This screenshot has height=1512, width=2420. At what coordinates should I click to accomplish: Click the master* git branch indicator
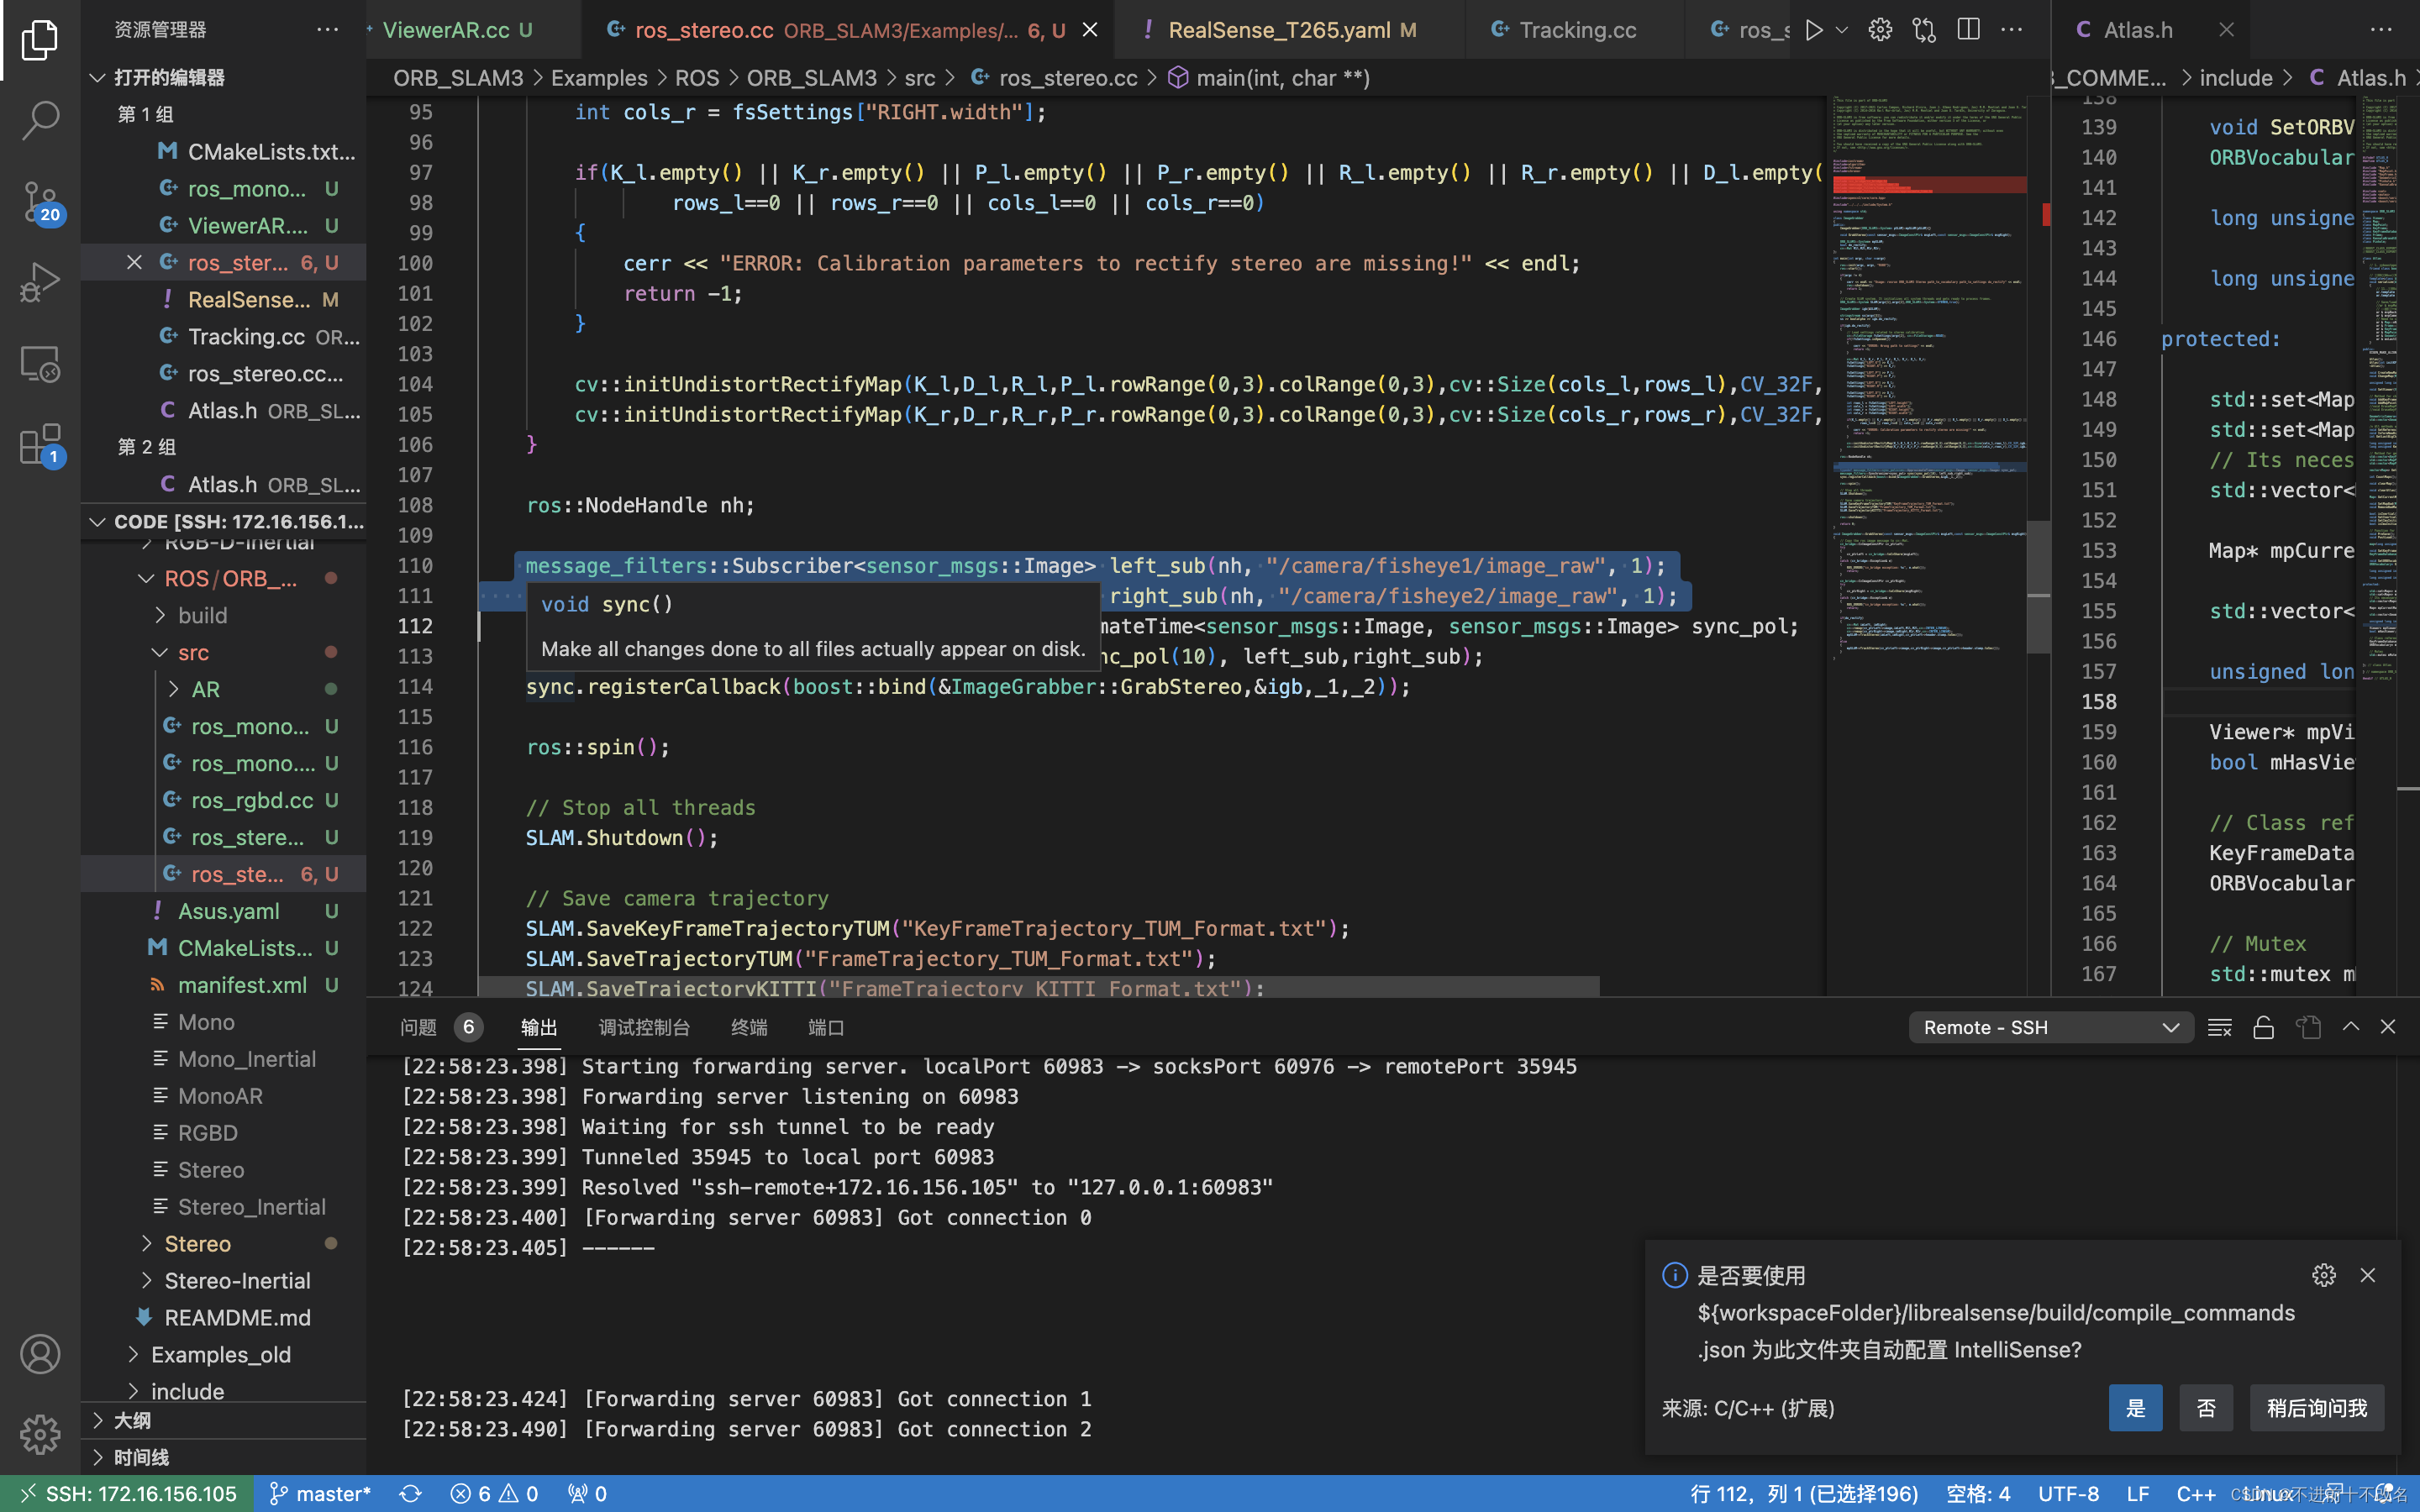320,1493
